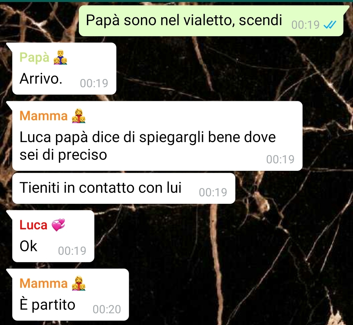Open Papà's contact by tapping green name

click(x=34, y=57)
